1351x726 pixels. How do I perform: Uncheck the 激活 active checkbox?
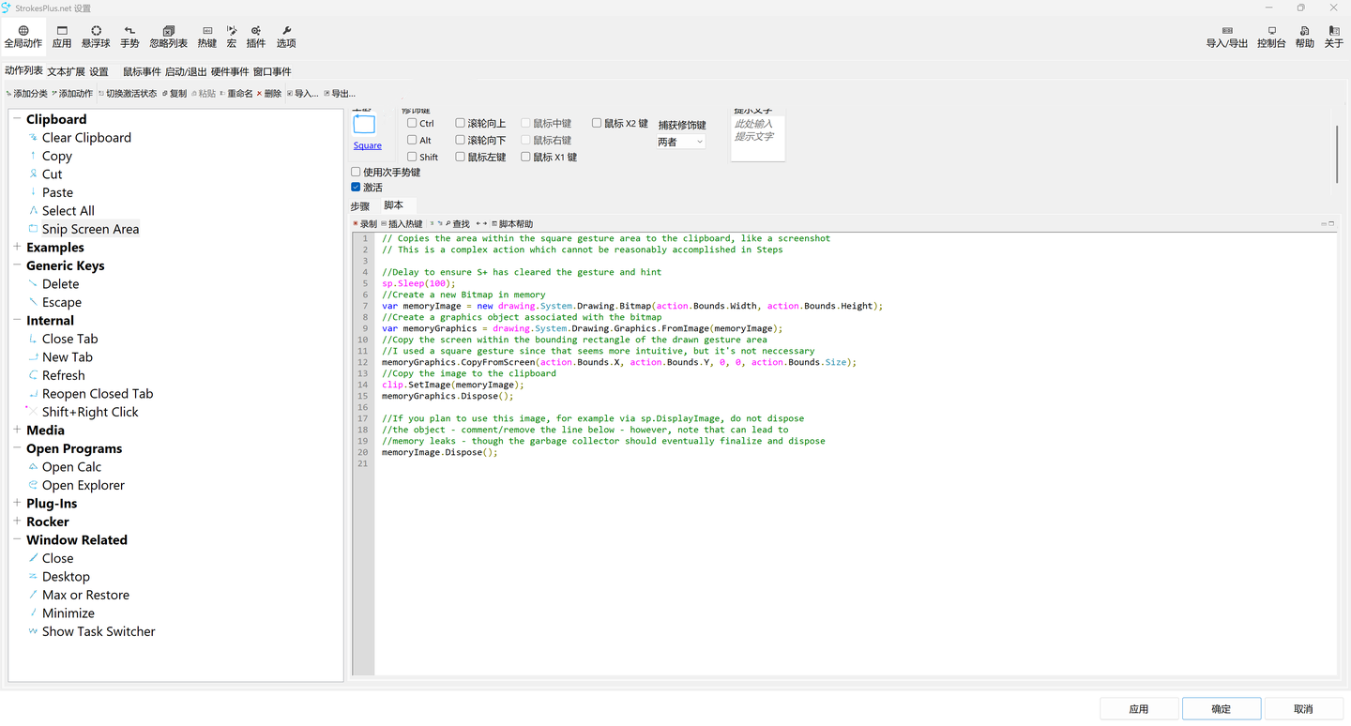pyautogui.click(x=356, y=187)
